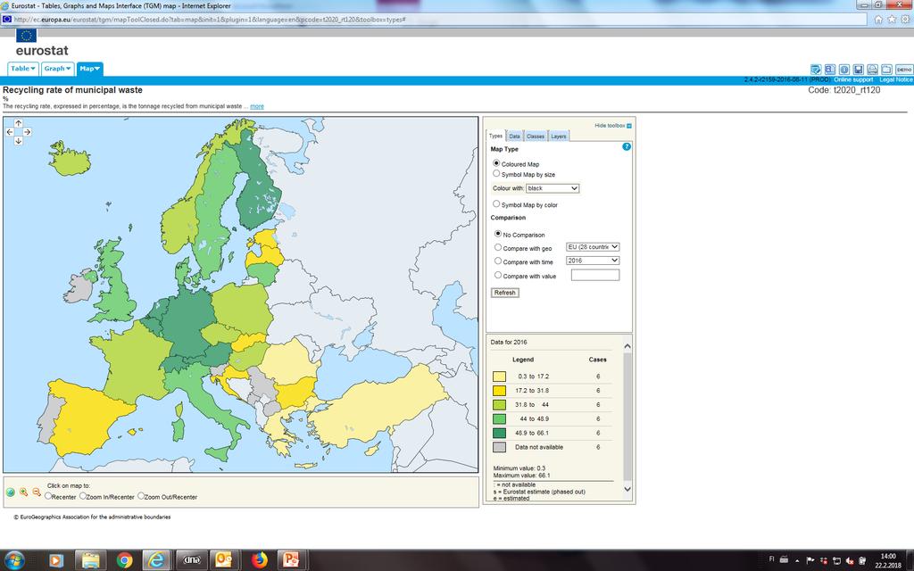Open the 2016 time dropdown
The image size is (914, 571).
click(x=593, y=261)
